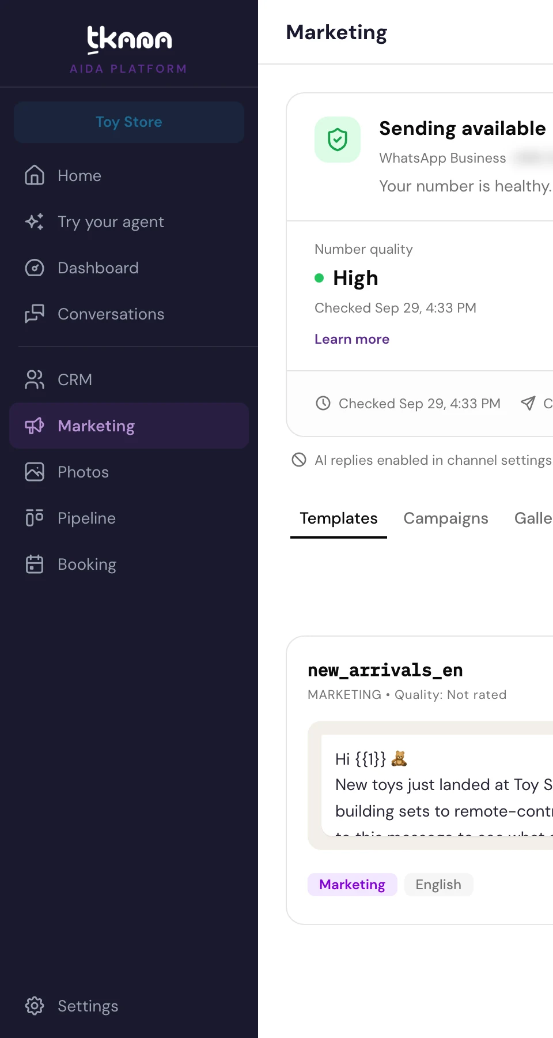Viewport: 553px width, 1038px height.
Task: Open the Home menu item
Action: click(129, 175)
